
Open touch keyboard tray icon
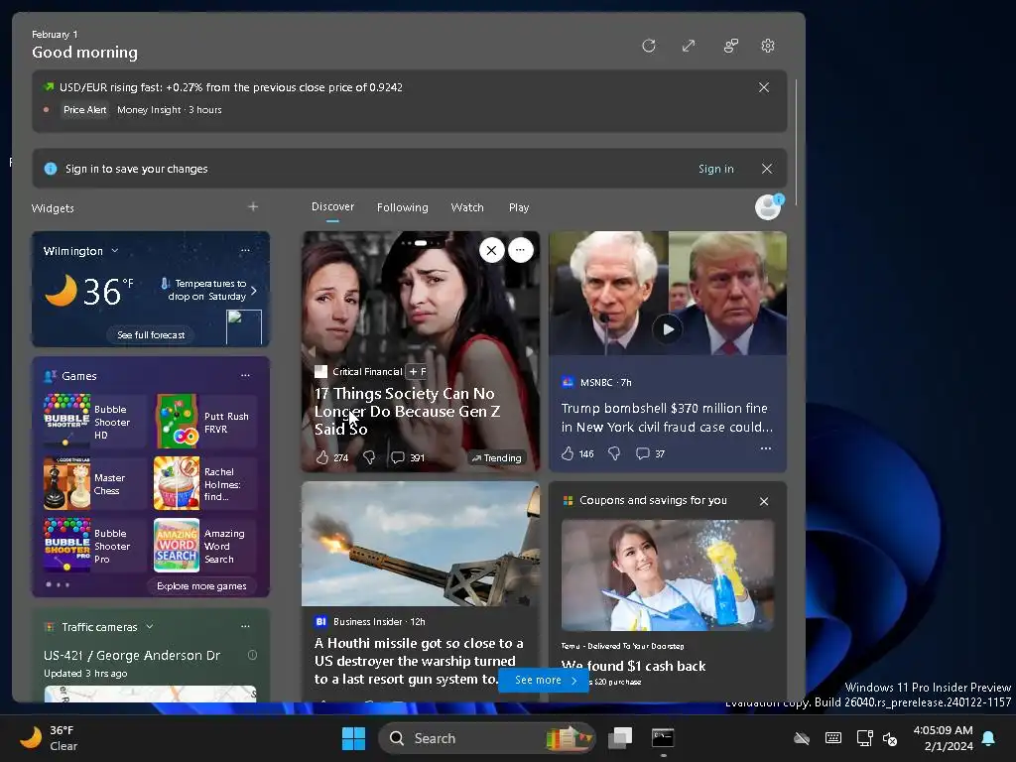point(833,738)
